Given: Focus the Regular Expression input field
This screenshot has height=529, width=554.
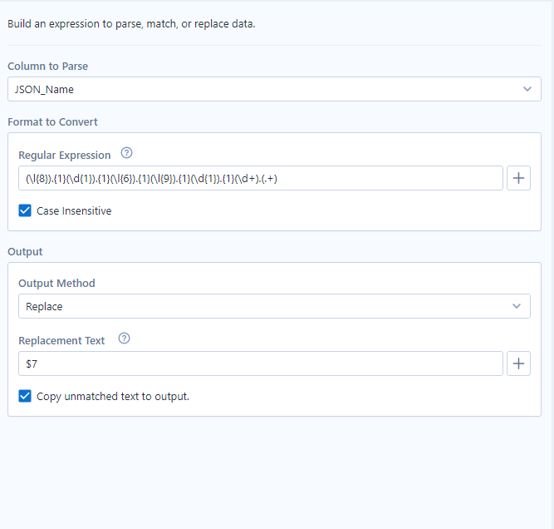Looking at the screenshot, I should 260,178.
